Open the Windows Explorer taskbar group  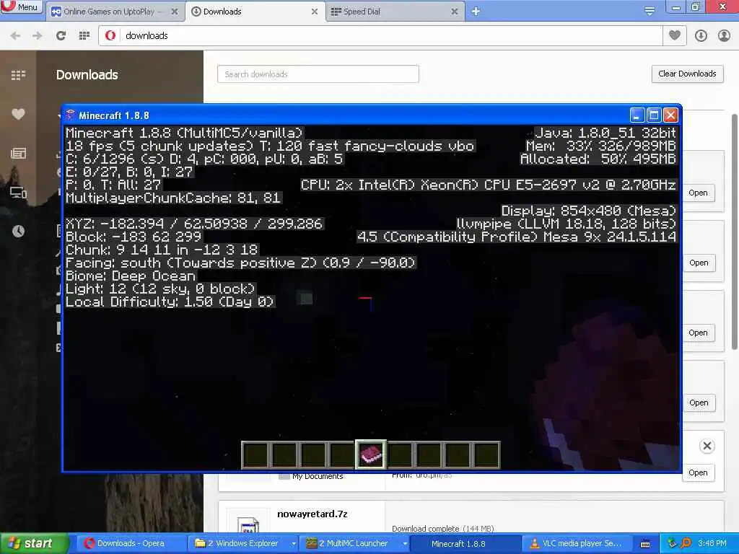click(243, 543)
